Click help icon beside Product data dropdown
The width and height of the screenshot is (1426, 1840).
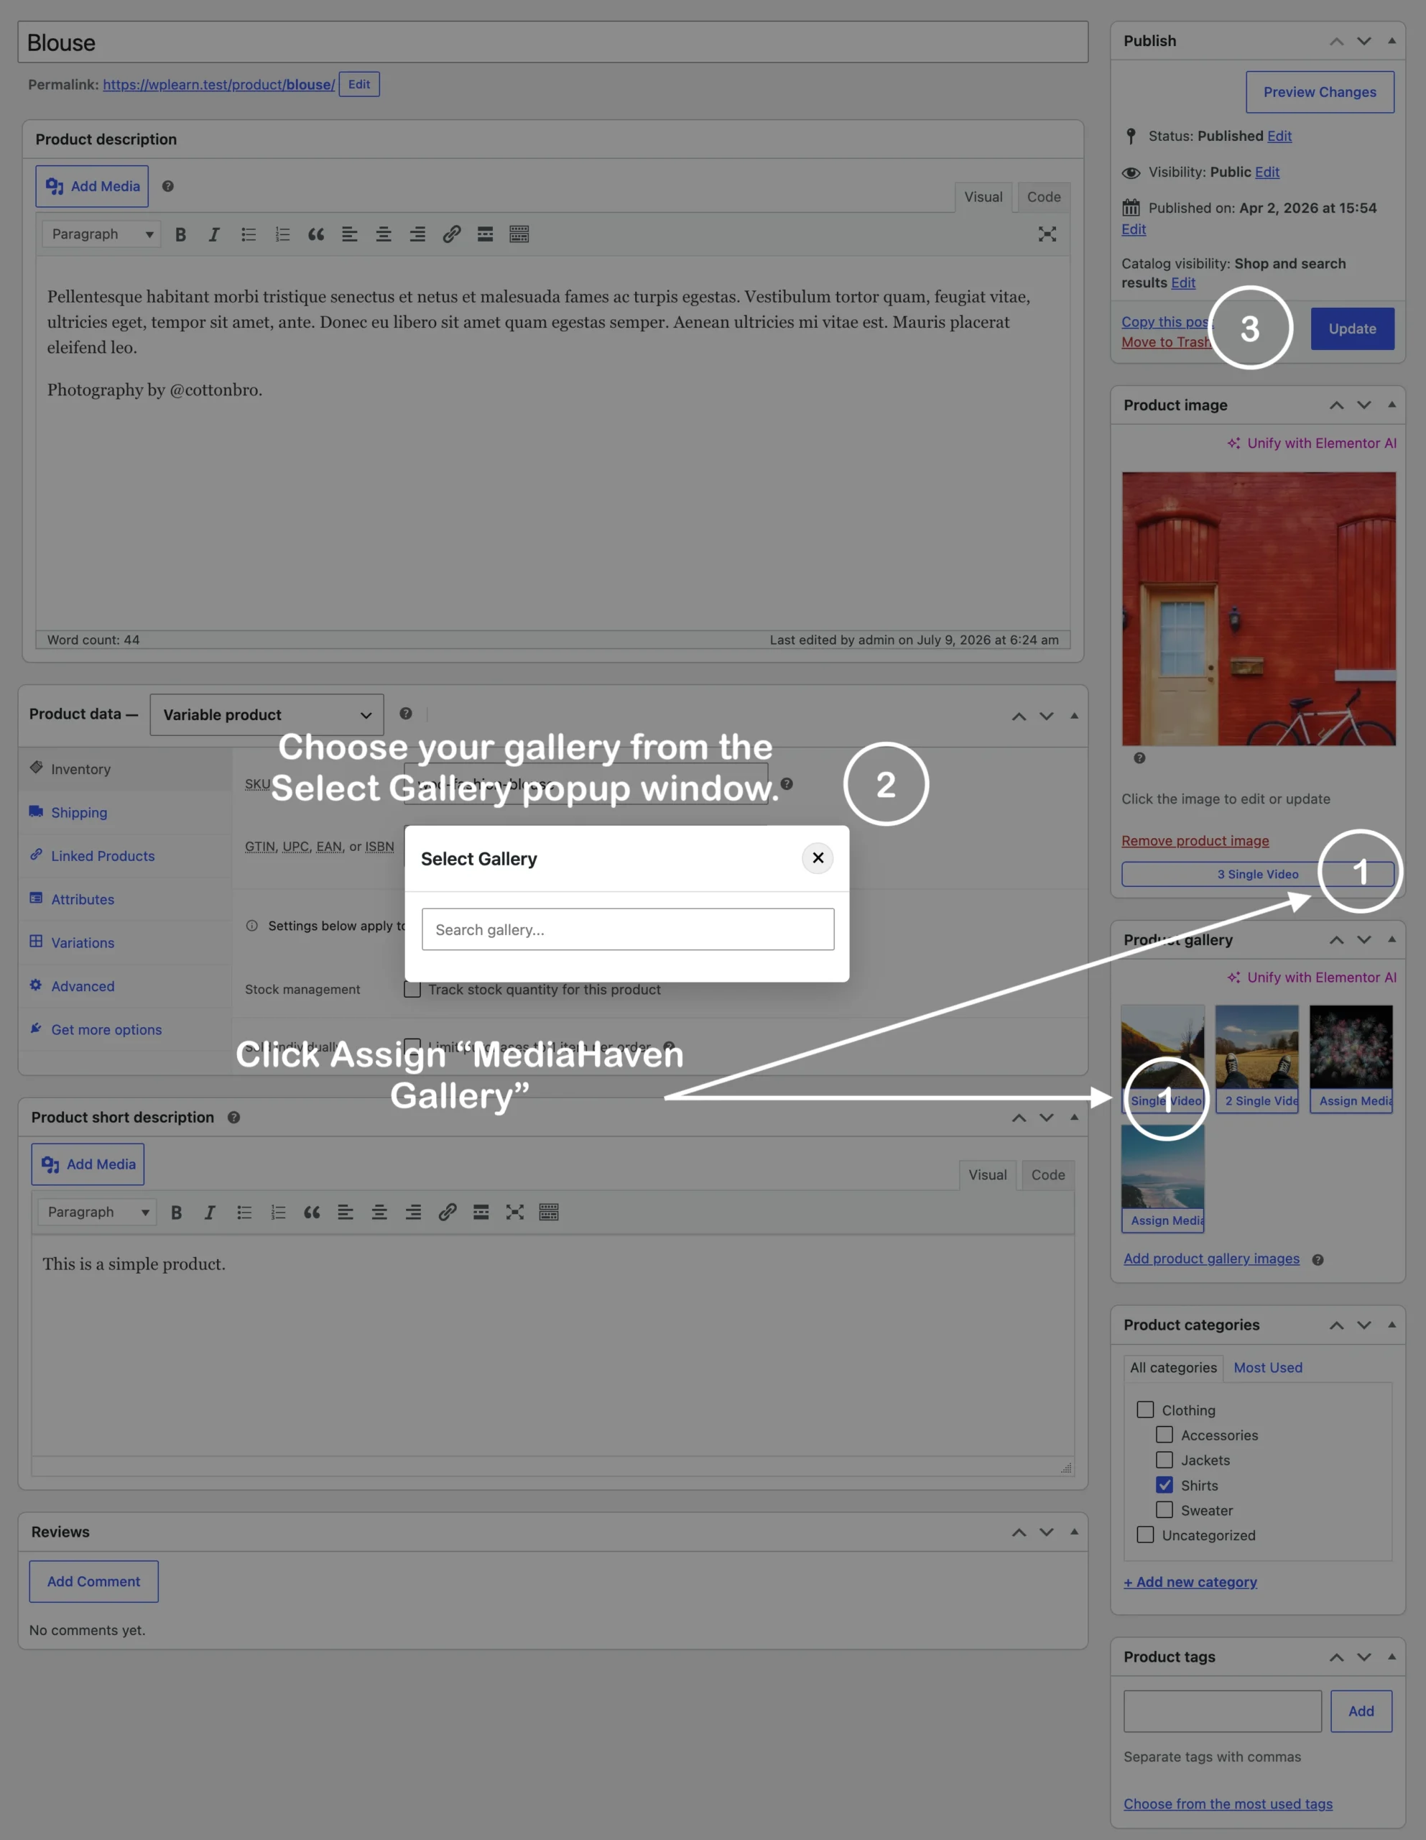406,714
